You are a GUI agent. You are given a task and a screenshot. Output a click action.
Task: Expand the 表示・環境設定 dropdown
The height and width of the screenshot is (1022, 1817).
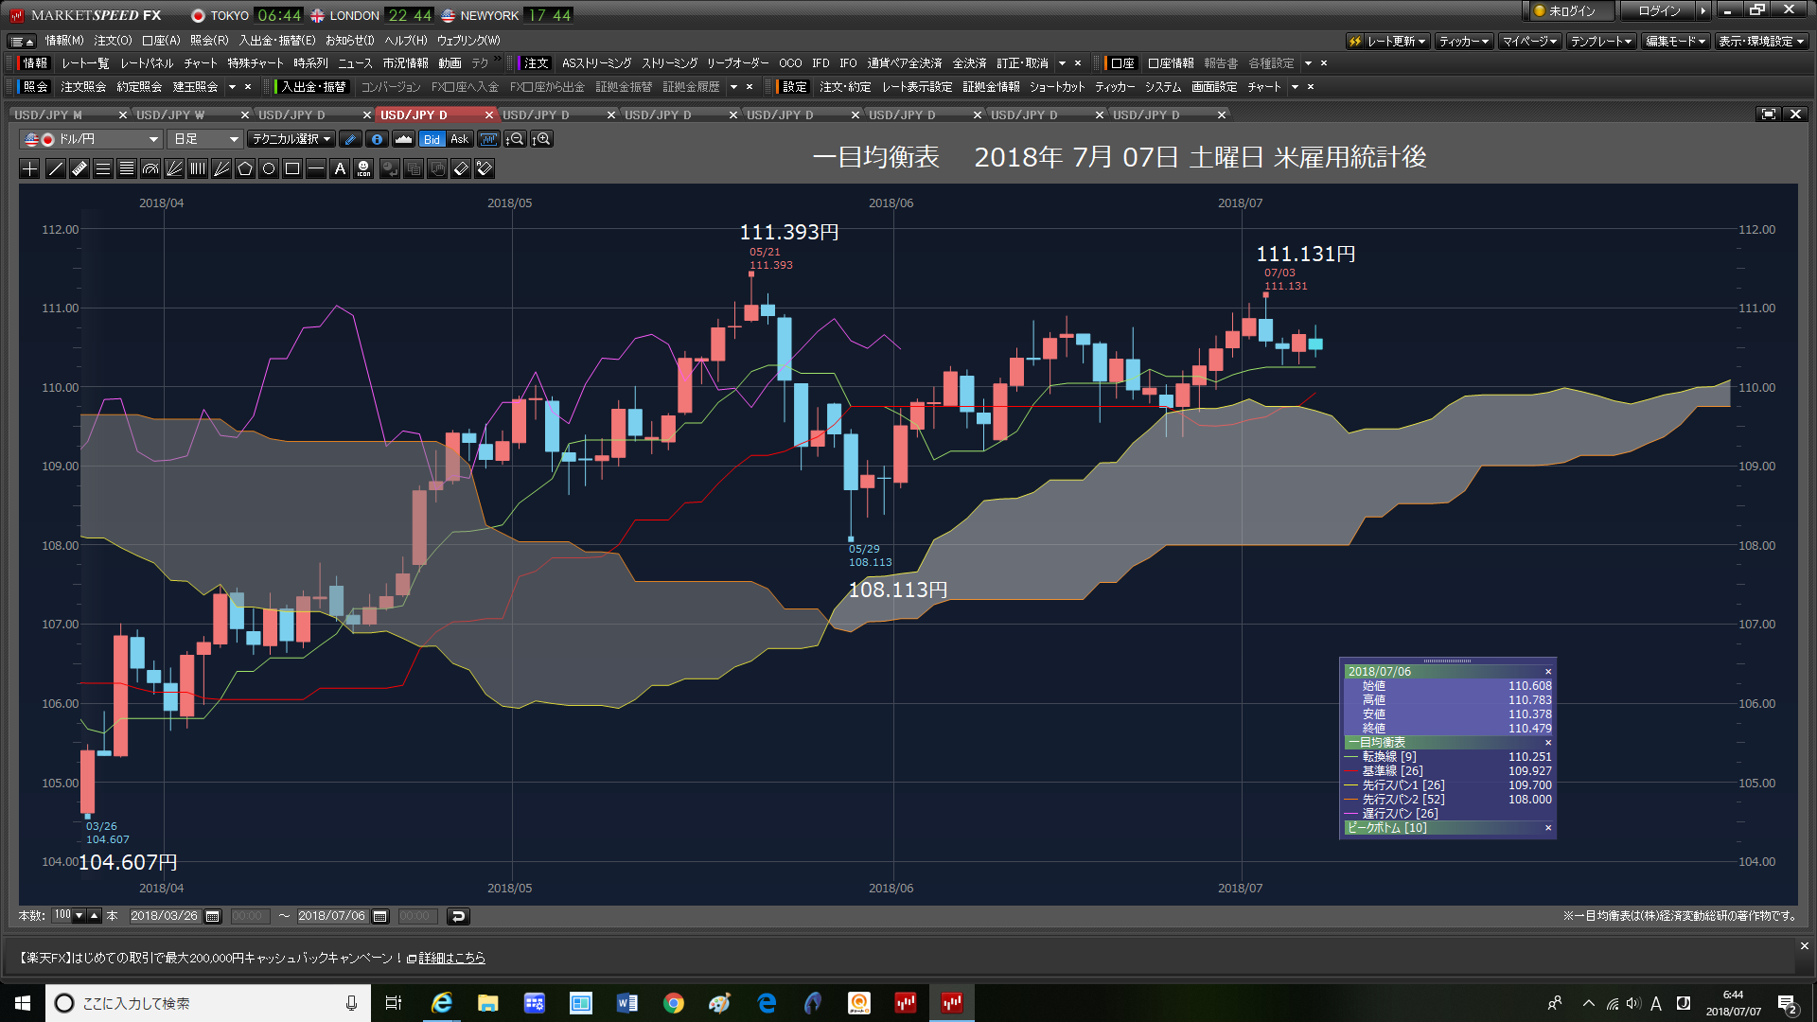[1761, 42]
